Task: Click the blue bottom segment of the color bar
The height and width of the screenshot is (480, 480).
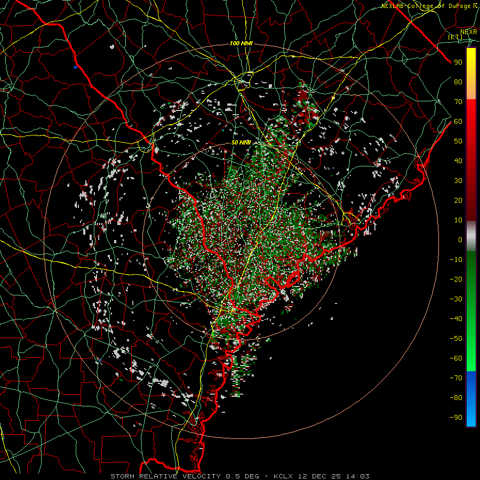Action: pos(471,399)
